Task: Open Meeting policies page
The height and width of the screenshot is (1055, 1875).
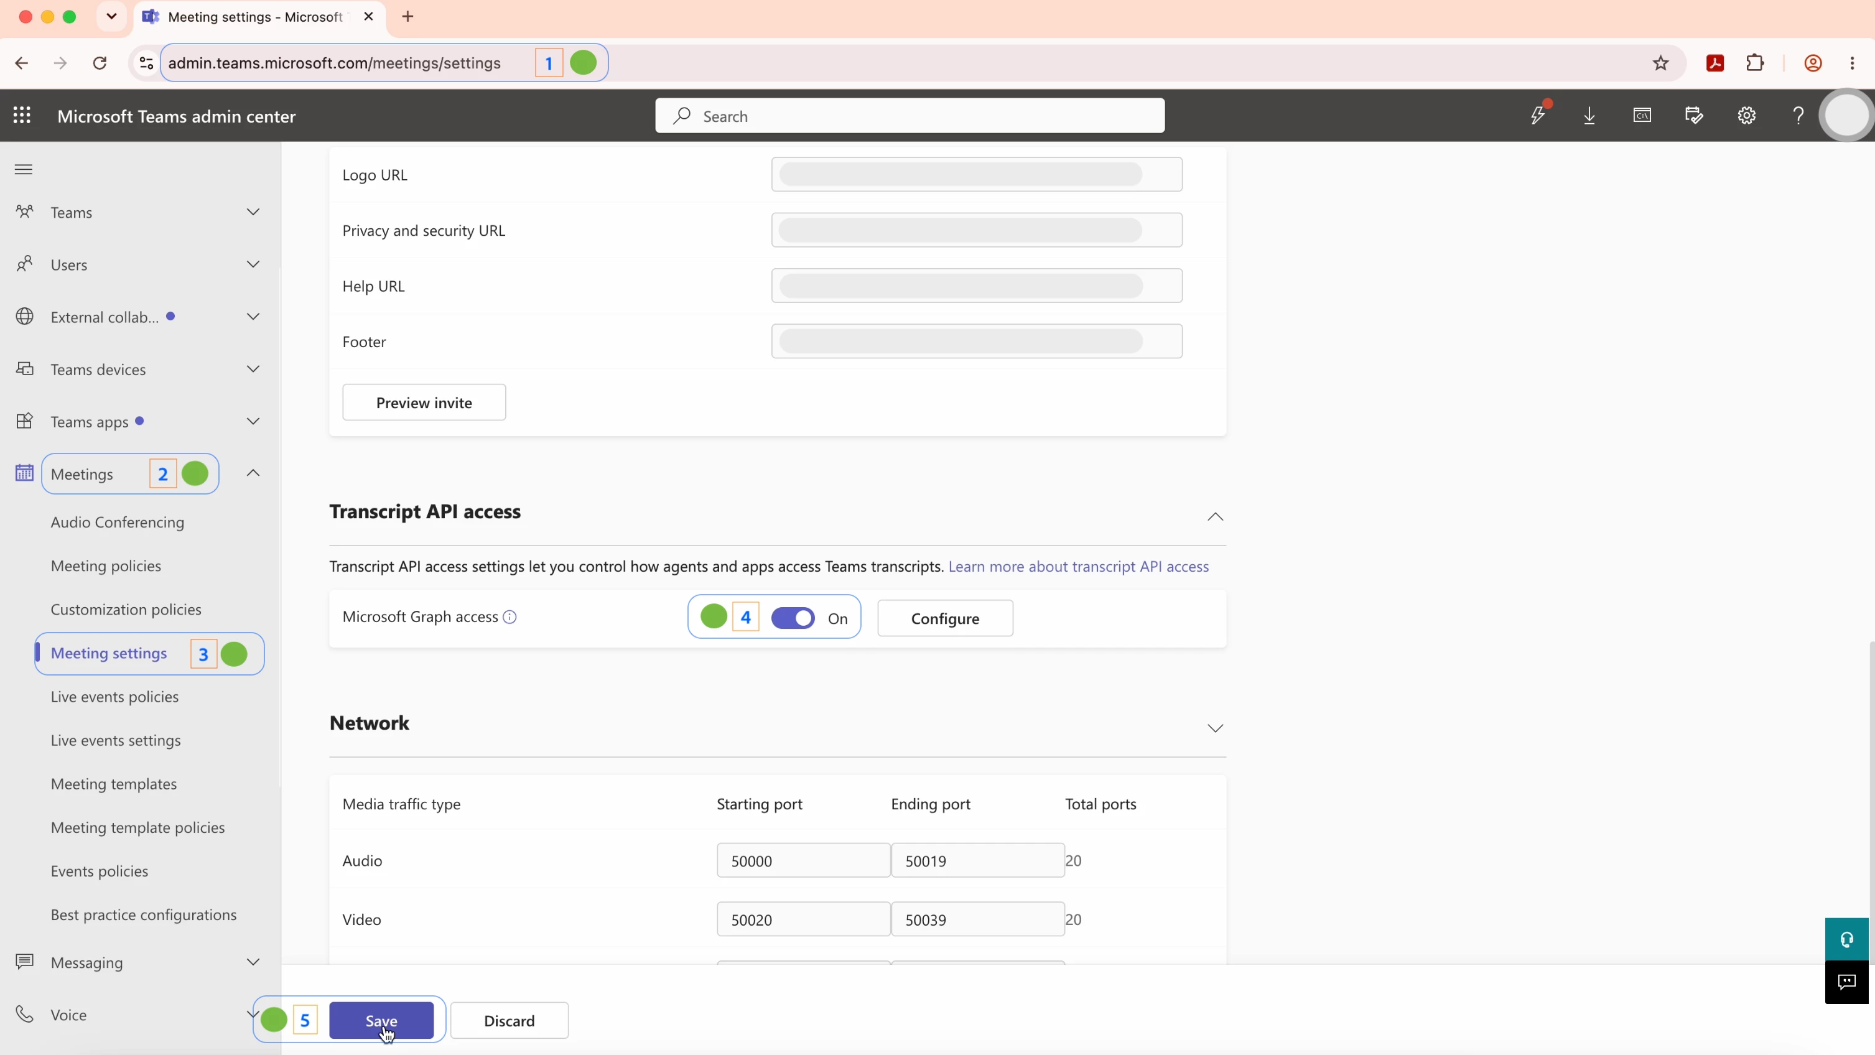Action: click(106, 565)
